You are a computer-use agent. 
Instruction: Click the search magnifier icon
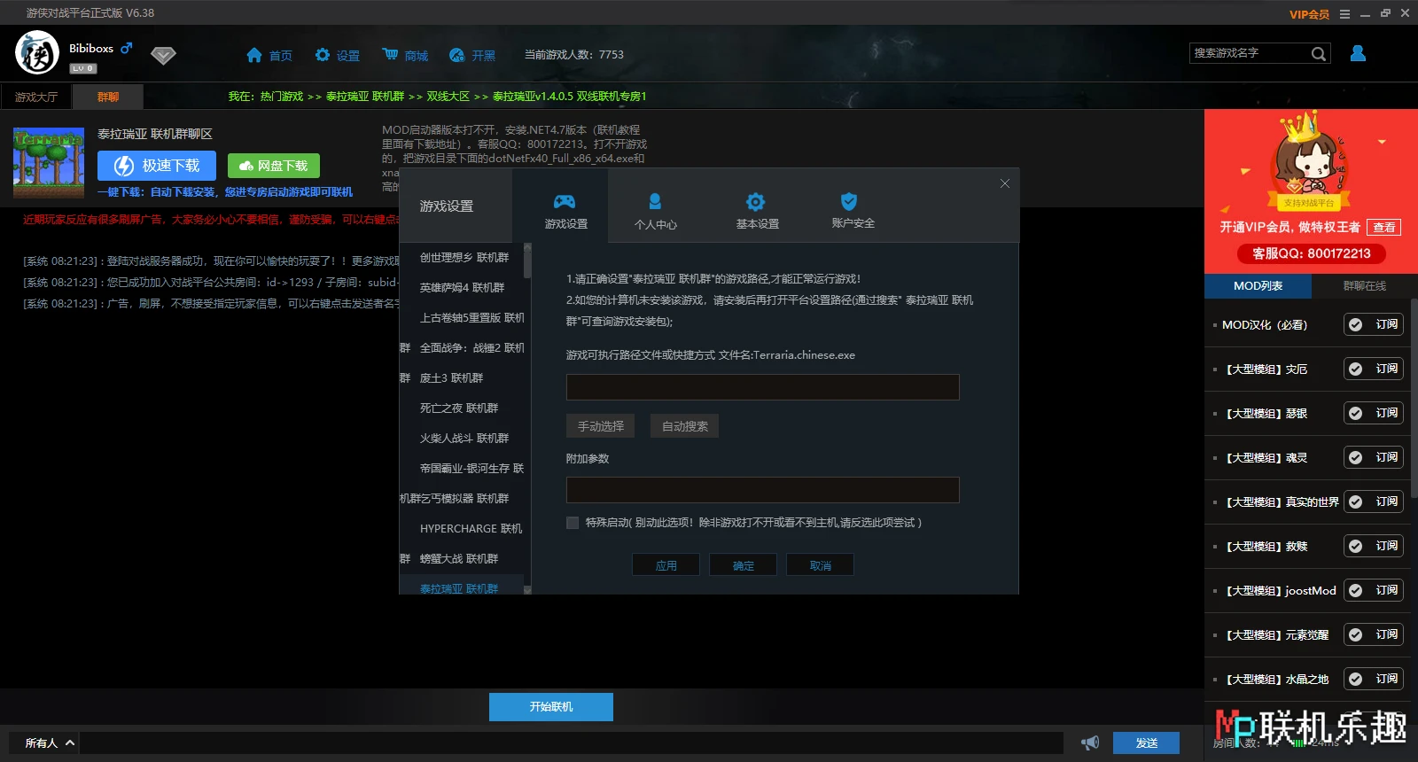[x=1319, y=54]
